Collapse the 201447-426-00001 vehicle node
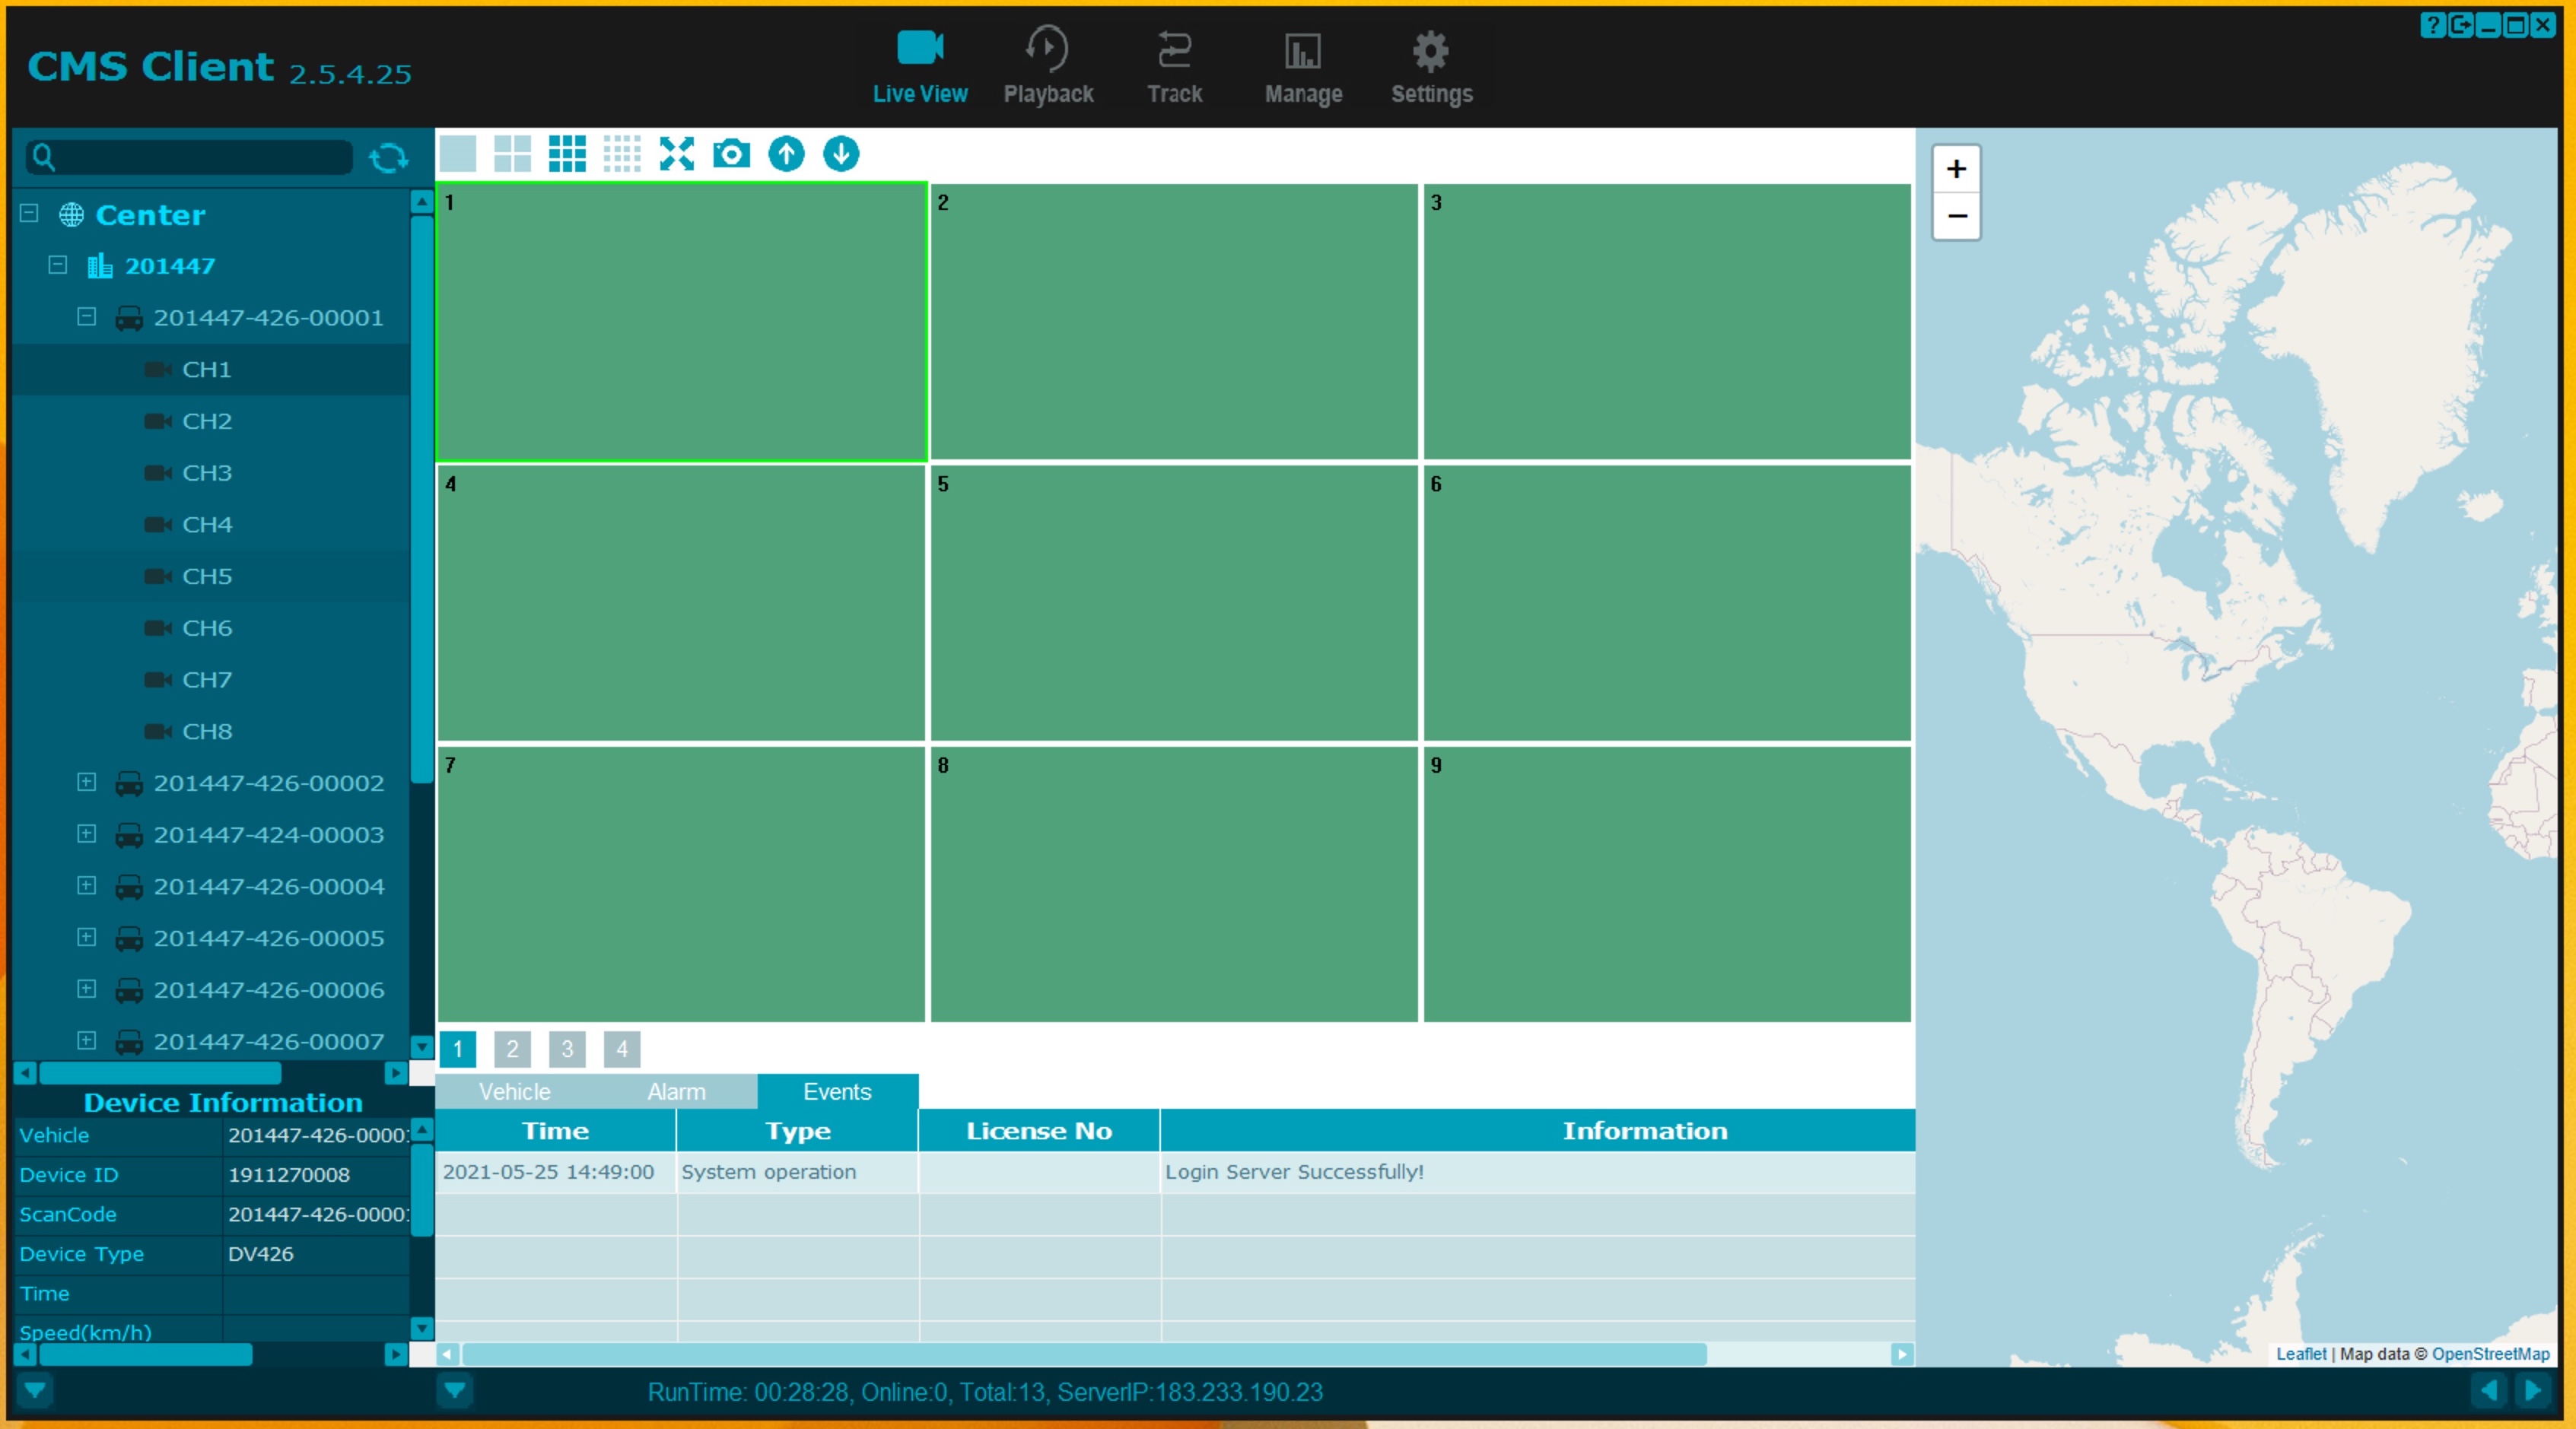Image resolution: width=2576 pixels, height=1429 pixels. click(x=87, y=317)
